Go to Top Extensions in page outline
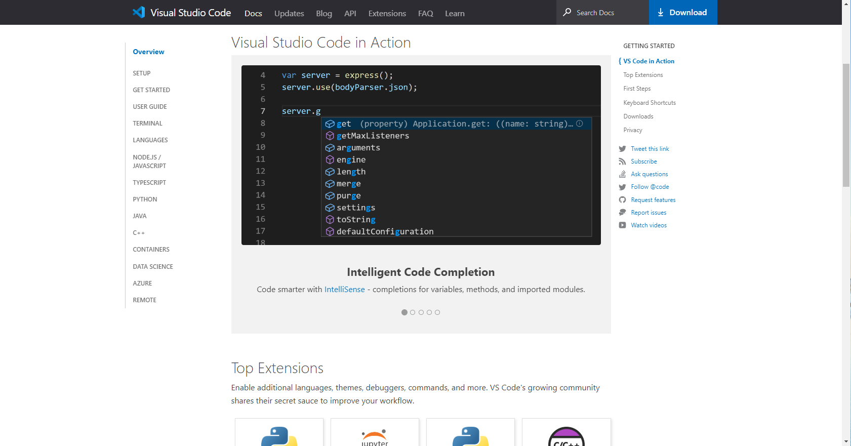The image size is (851, 446). [643, 75]
